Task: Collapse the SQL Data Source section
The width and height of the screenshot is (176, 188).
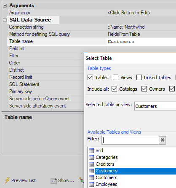Action: click(5, 20)
